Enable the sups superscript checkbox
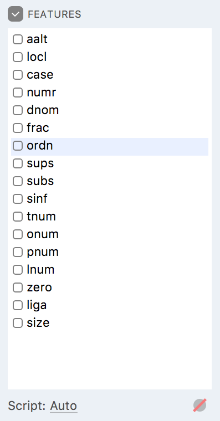Viewport: 220px width, 421px height. (x=18, y=163)
